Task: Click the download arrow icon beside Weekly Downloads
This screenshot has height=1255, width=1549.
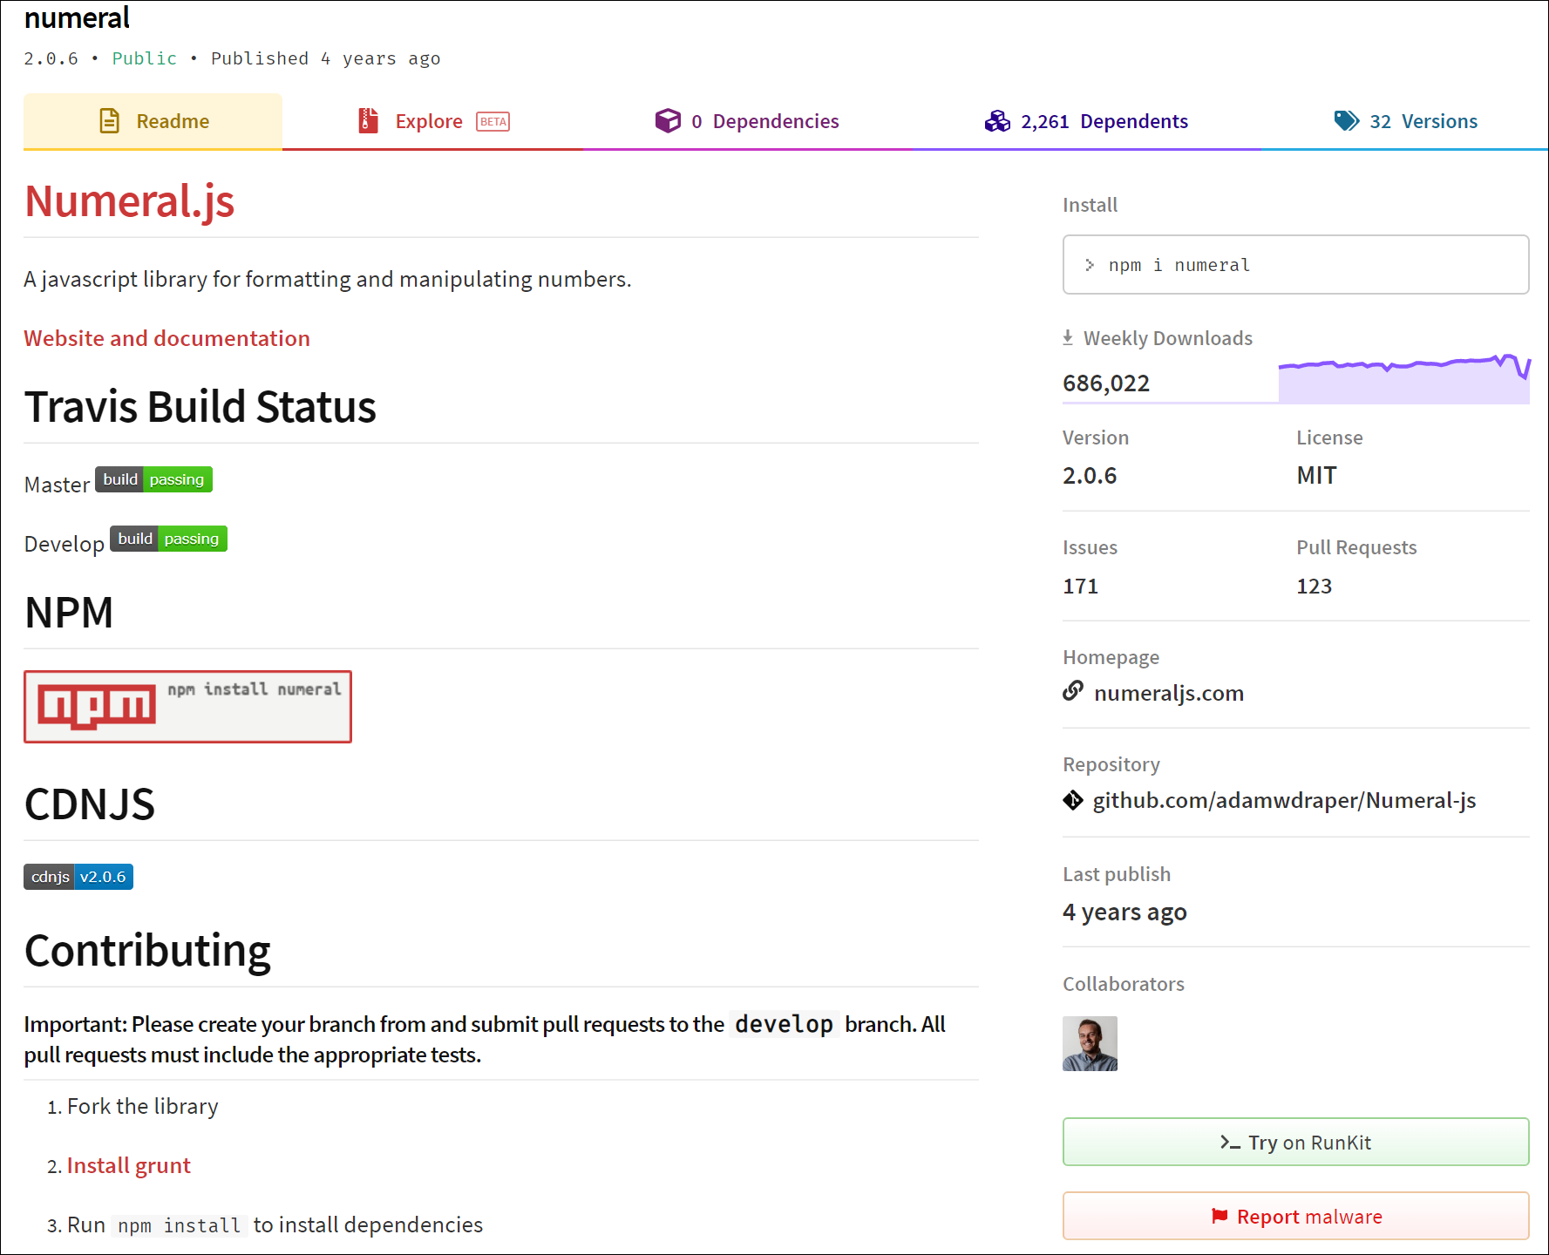Action: tap(1068, 338)
